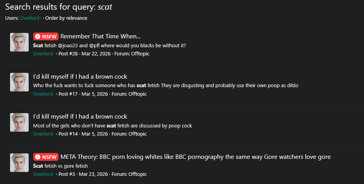Image resolution: width=364 pixels, height=184 pixels.
Task: Click the Offtopic forum label on Post #17
Action: click(137, 94)
